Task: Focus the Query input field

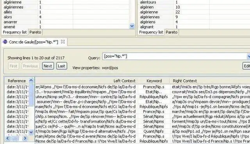Action: tap(175, 56)
